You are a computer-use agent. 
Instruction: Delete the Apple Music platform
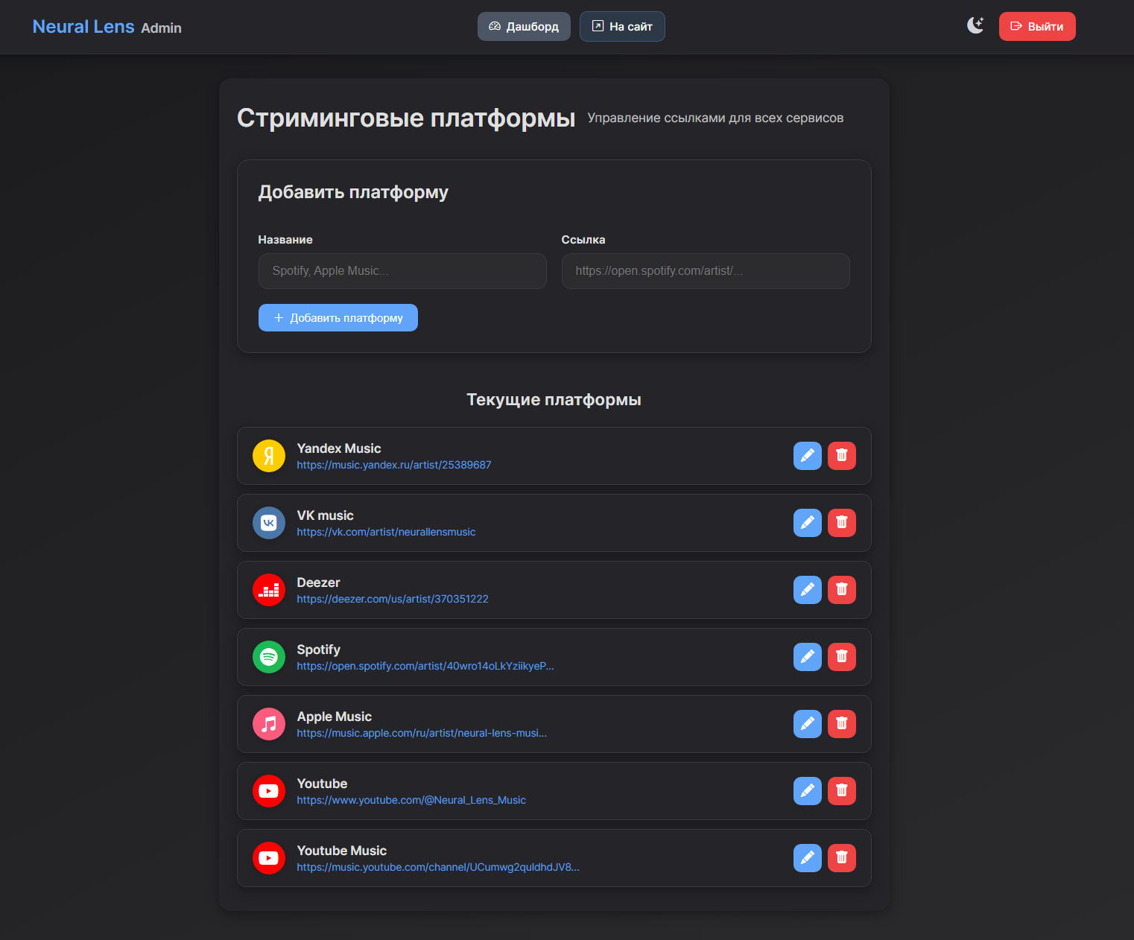point(841,724)
